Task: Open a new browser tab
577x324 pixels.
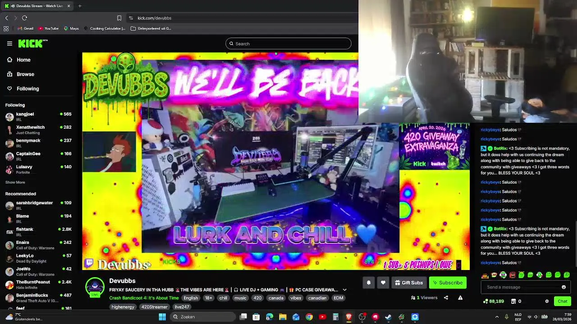Action: pos(80,6)
